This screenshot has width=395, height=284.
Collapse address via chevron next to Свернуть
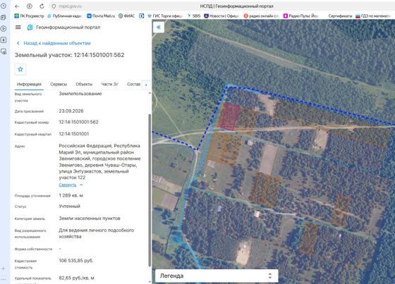[x=81, y=185]
